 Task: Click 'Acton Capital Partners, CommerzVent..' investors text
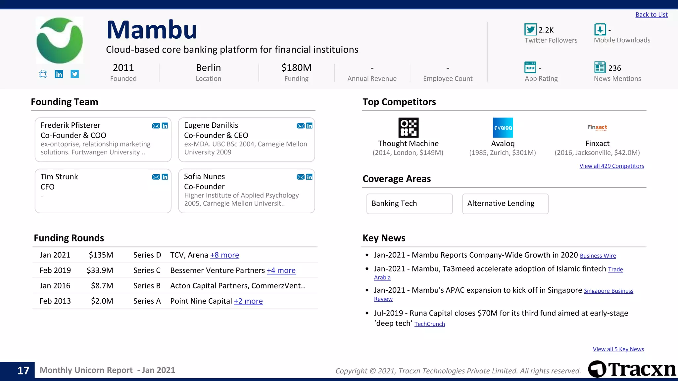tap(238, 286)
